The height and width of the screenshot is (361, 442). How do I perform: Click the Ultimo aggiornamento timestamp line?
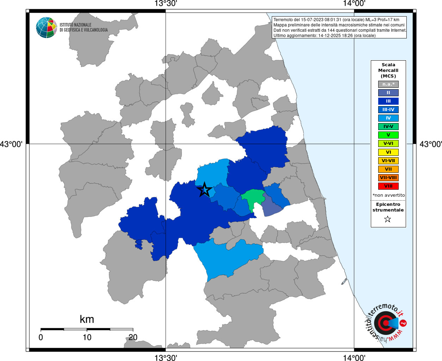coord(325,36)
